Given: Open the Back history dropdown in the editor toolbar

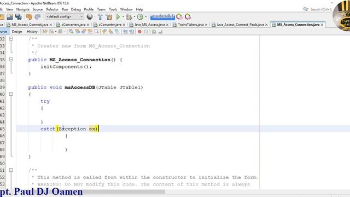Looking at the screenshot, I should [56, 32].
